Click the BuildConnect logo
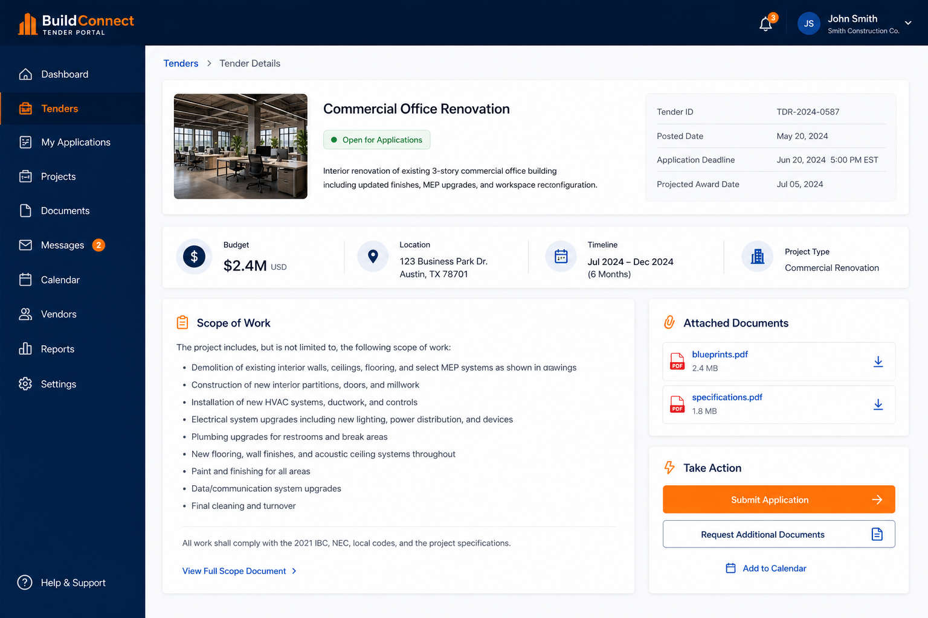The image size is (928, 618). [x=76, y=24]
